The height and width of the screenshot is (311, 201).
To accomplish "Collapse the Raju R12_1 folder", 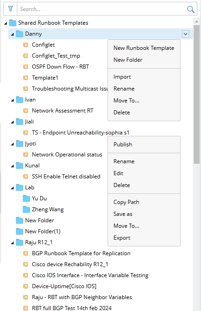I will click(x=12, y=242).
